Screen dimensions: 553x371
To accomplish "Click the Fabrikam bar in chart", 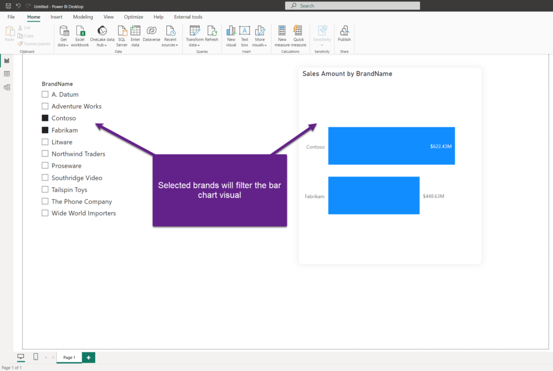I will (x=374, y=195).
